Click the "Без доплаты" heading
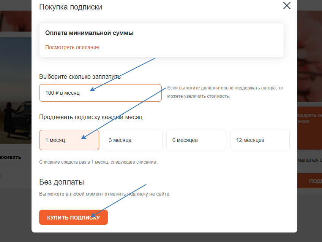The image size is (322, 242). (56, 182)
